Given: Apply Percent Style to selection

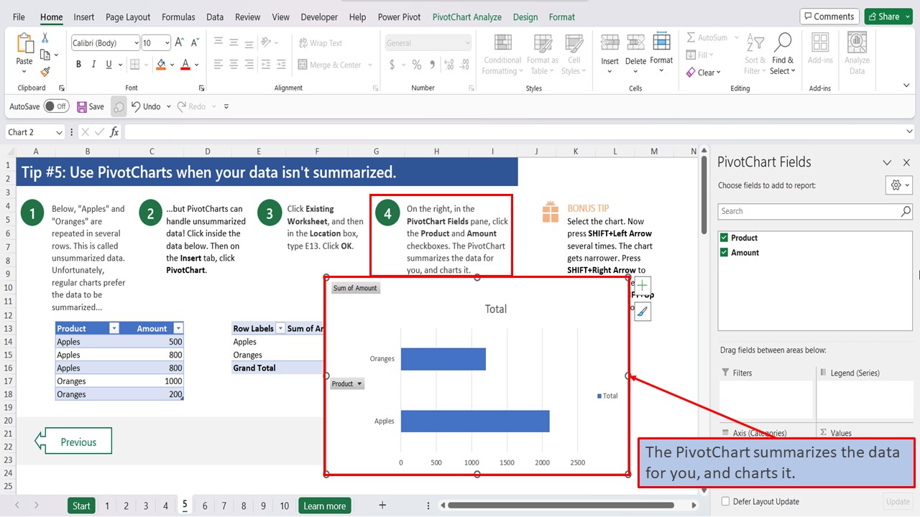Looking at the screenshot, I should click(x=415, y=64).
